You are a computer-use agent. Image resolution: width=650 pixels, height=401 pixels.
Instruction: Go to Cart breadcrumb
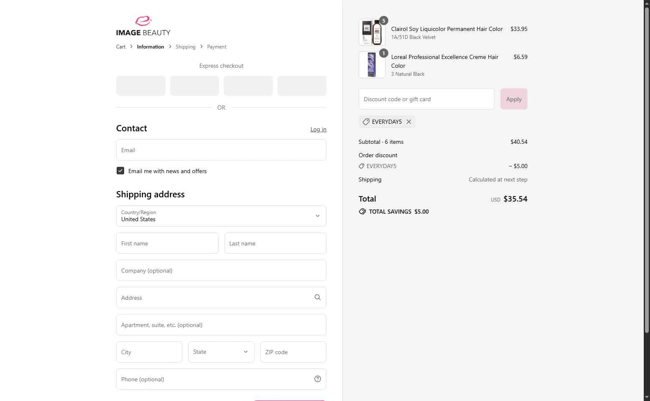point(121,47)
